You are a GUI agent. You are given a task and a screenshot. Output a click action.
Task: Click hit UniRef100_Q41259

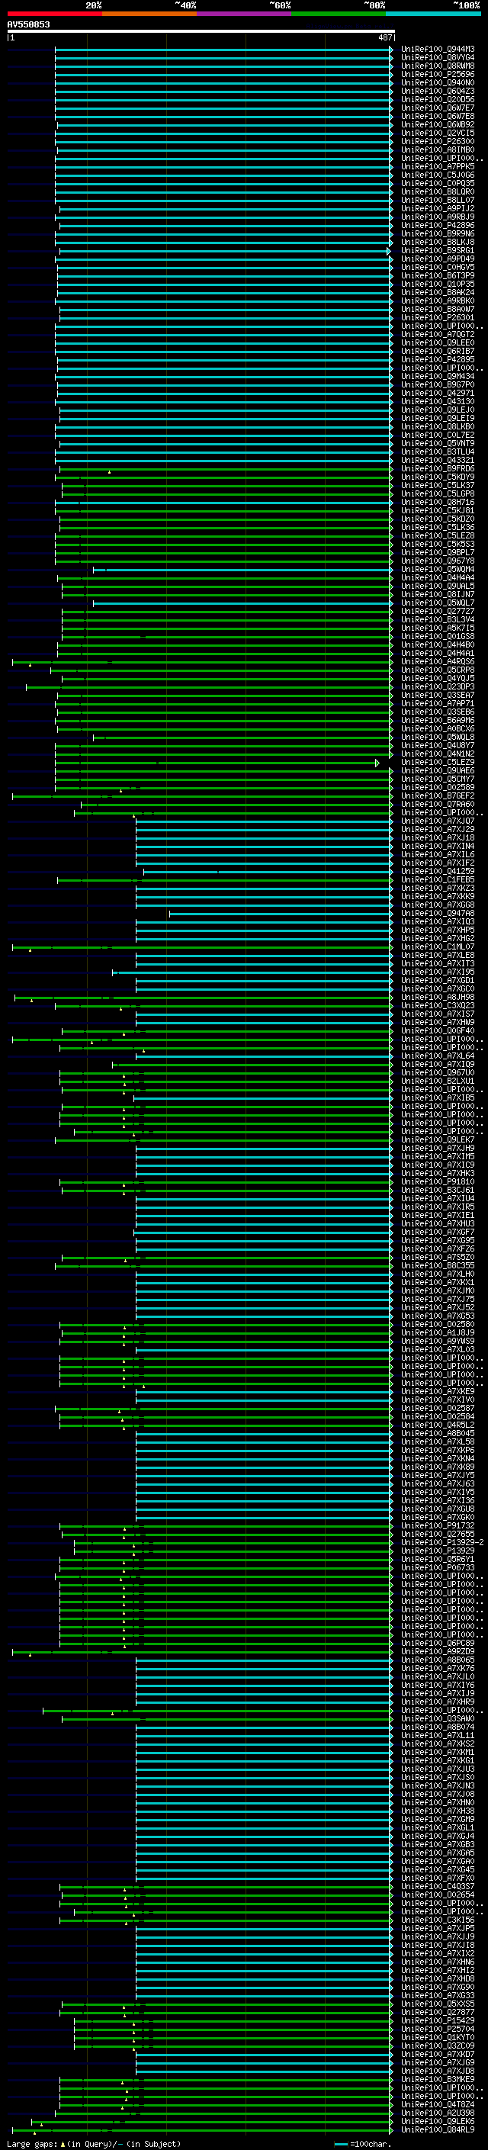pos(437,871)
